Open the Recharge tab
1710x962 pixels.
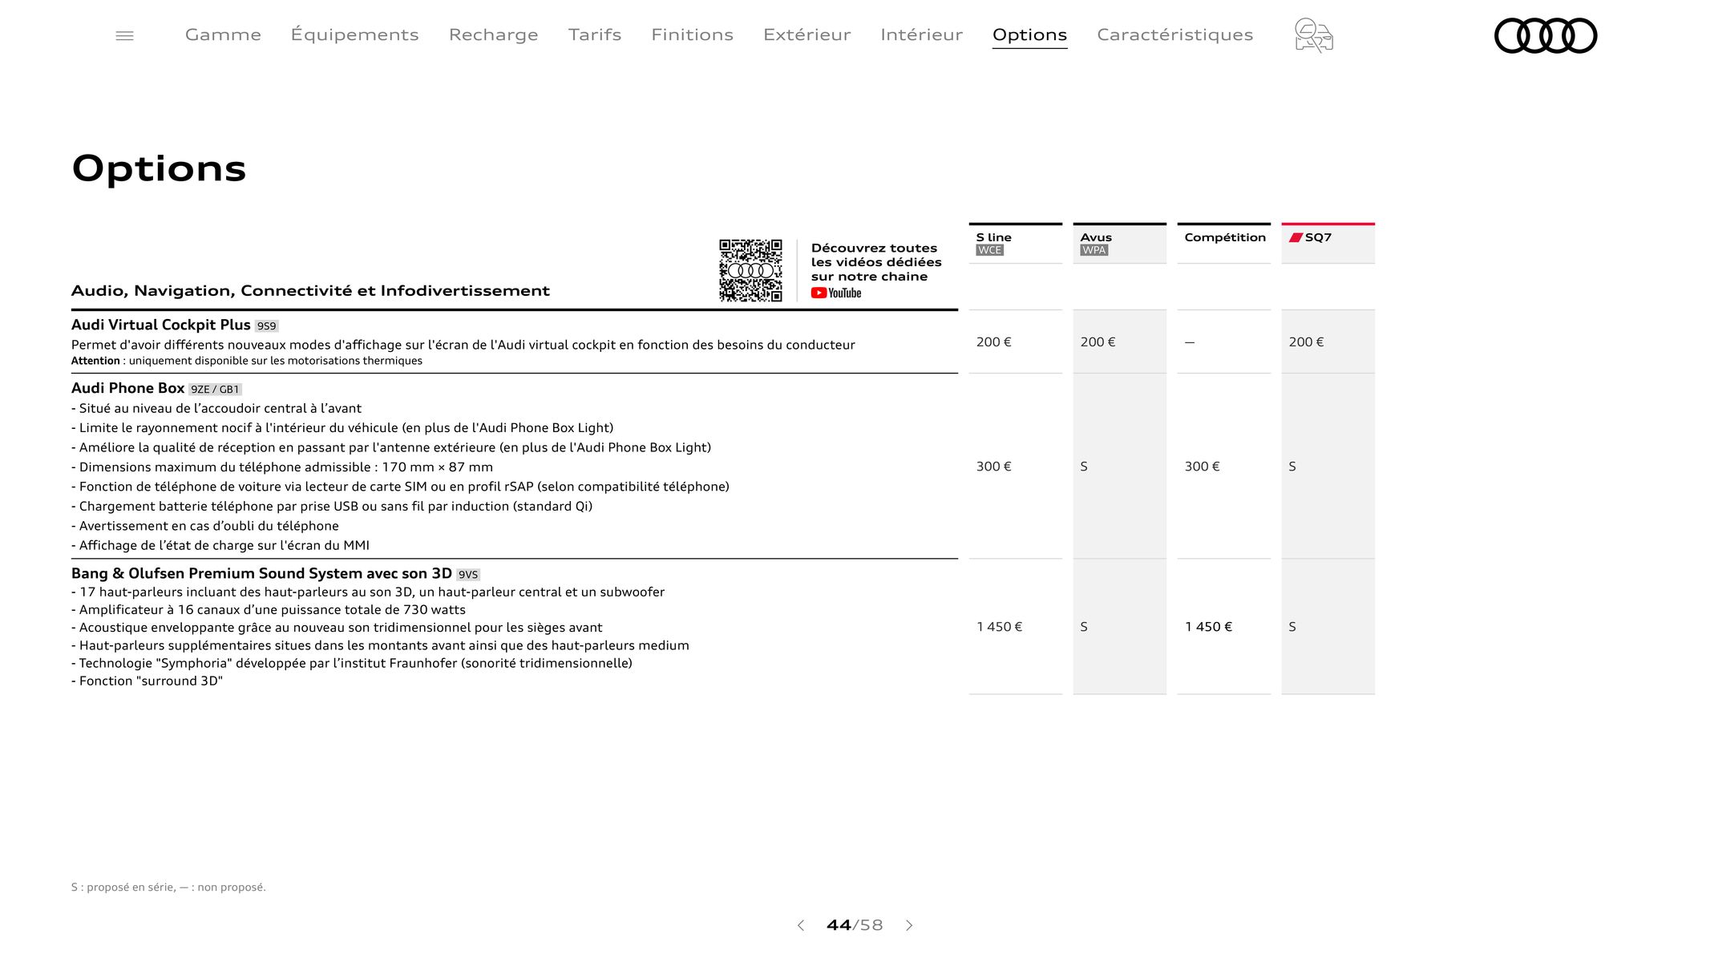pyautogui.click(x=493, y=34)
